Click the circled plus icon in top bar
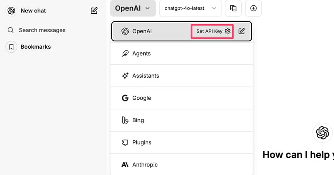 [253, 8]
